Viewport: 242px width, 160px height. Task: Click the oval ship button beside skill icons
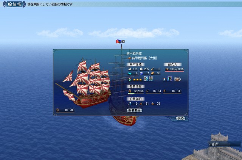(x=177, y=79)
